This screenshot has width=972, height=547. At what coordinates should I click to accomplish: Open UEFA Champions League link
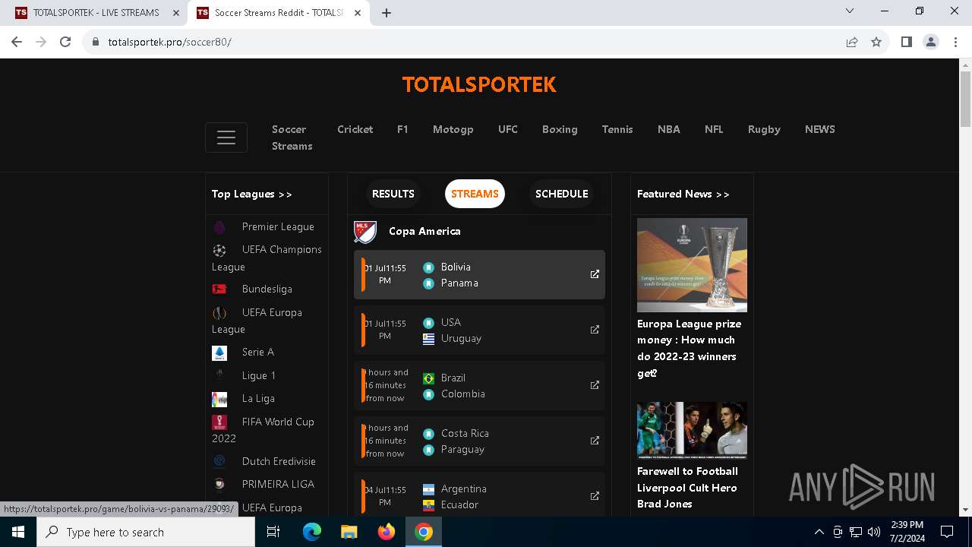click(267, 258)
